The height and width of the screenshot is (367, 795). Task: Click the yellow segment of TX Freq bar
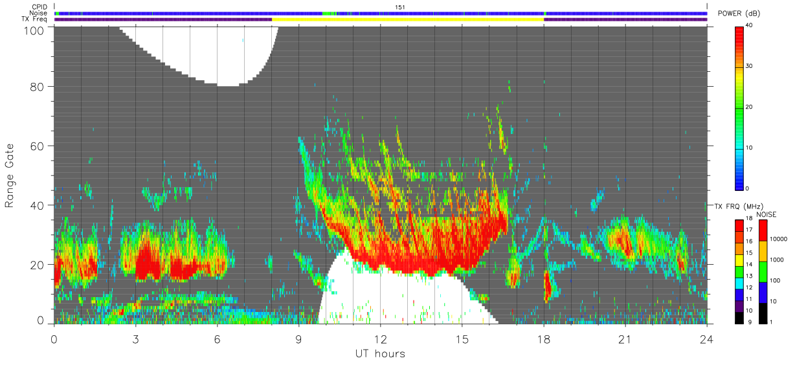coord(408,19)
